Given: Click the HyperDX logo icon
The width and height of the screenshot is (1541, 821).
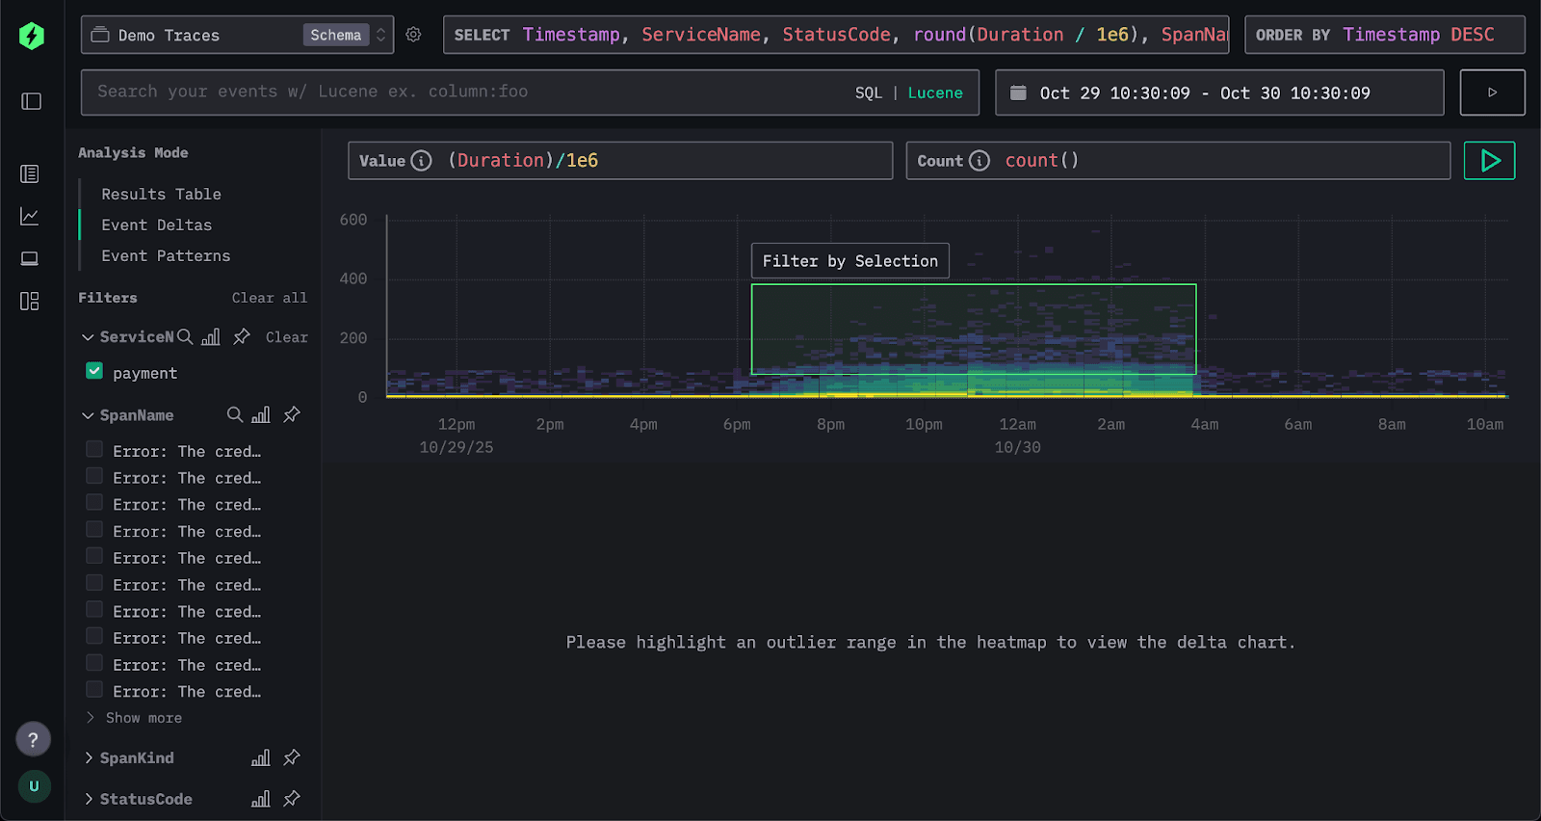Looking at the screenshot, I should click(32, 36).
